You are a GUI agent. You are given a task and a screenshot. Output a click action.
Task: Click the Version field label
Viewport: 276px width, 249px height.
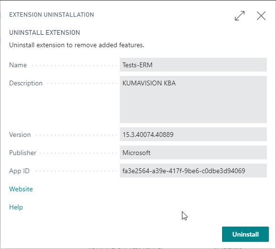tap(20, 135)
